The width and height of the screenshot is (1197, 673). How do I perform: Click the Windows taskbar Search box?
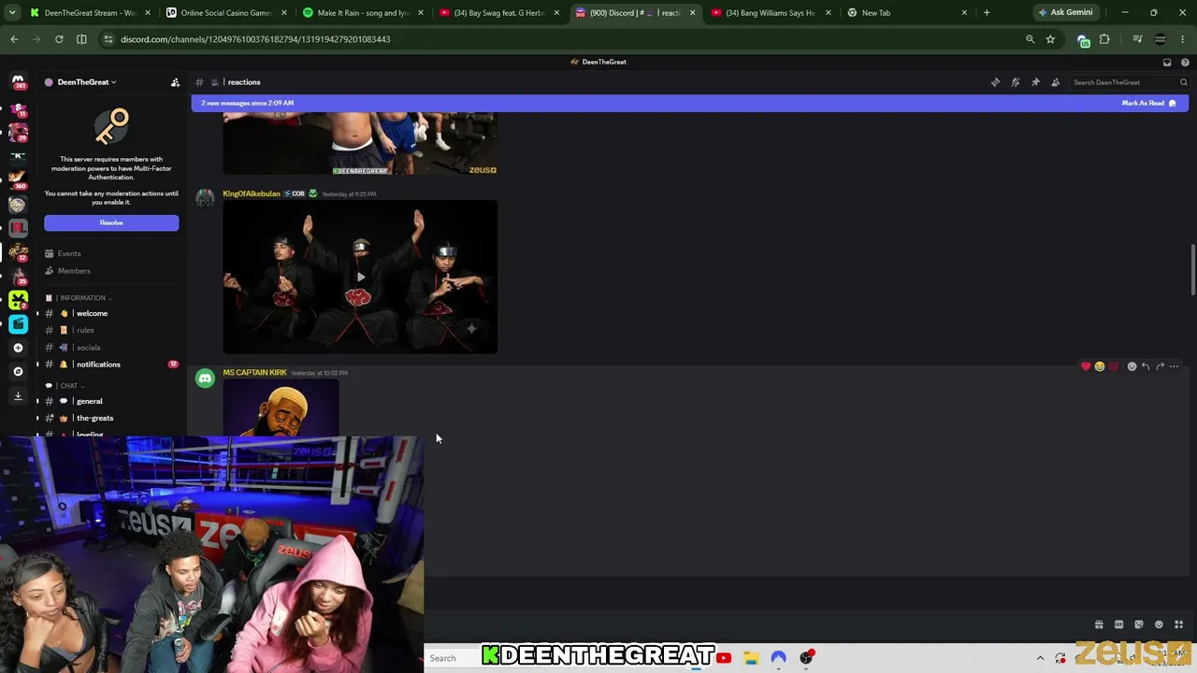coord(452,658)
